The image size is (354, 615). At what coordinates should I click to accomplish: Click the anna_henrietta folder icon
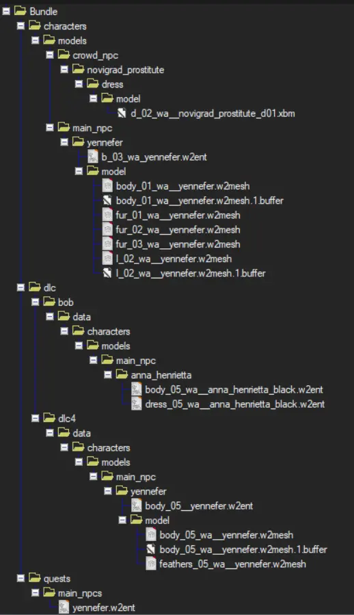pos(122,375)
